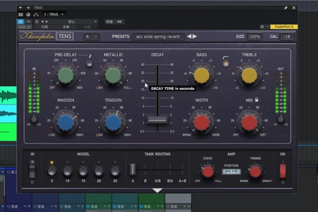Select MODEL 20 button
This screenshot has height=212, width=318.
(99, 171)
